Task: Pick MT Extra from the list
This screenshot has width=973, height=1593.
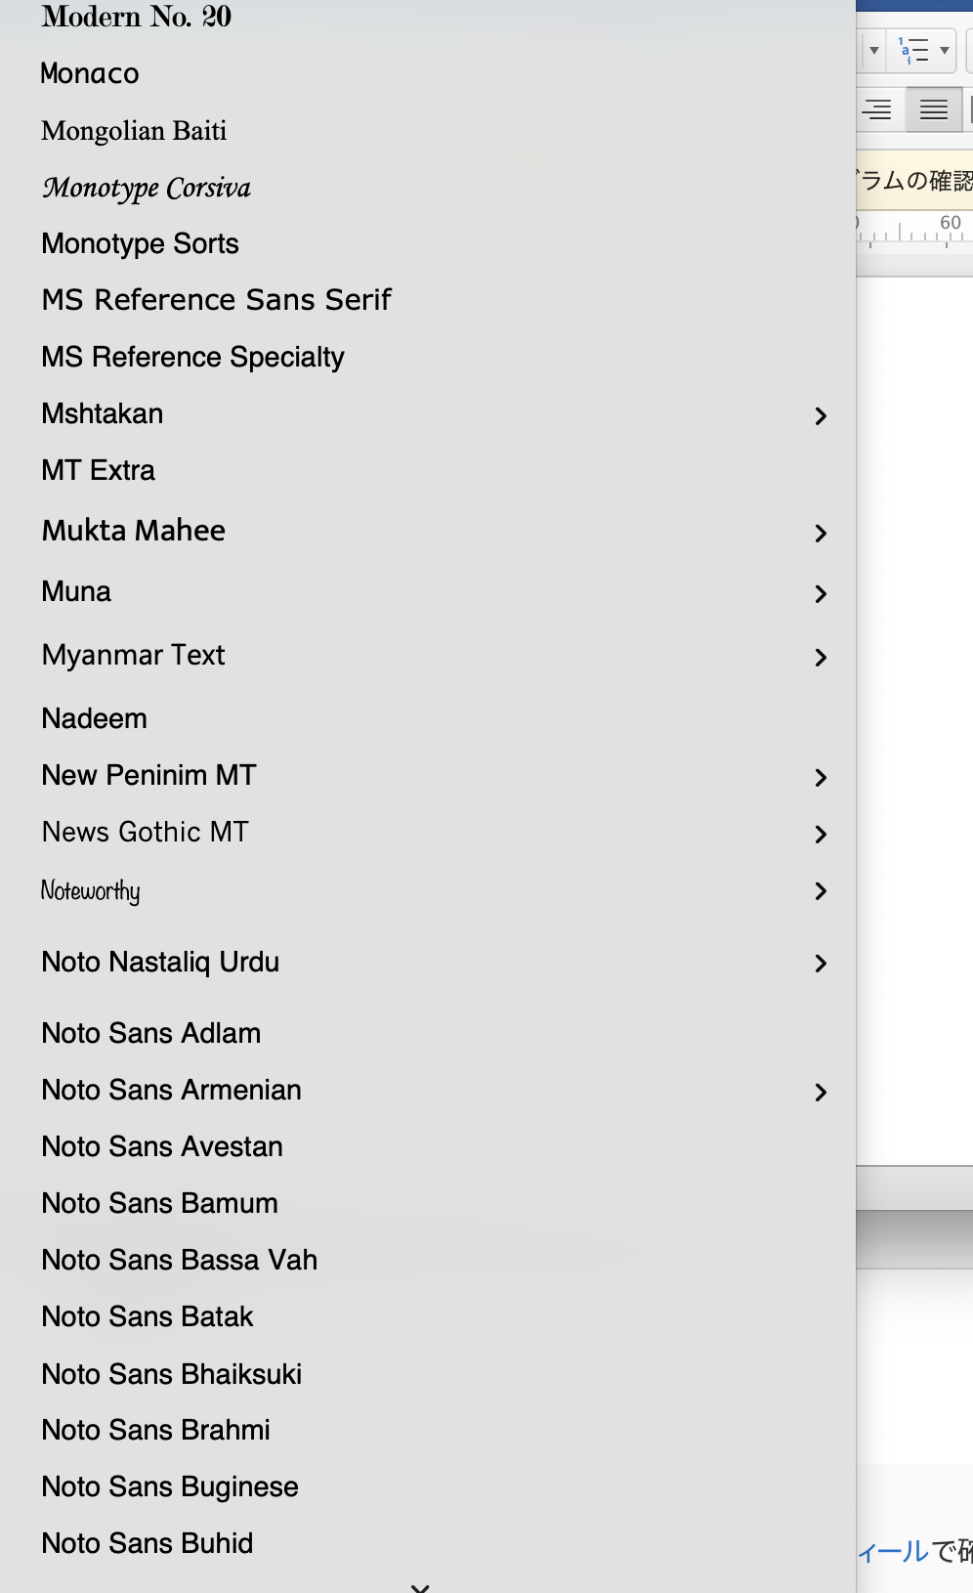Action: [x=99, y=471]
